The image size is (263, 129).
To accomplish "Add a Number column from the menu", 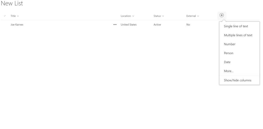I will point(229,44).
